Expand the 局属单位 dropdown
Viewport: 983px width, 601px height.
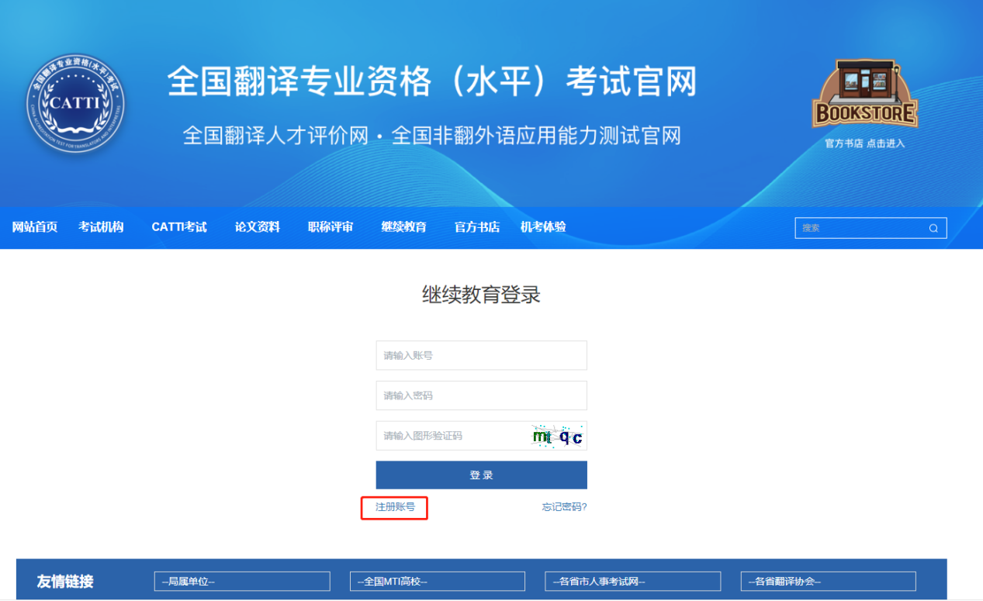[242, 582]
